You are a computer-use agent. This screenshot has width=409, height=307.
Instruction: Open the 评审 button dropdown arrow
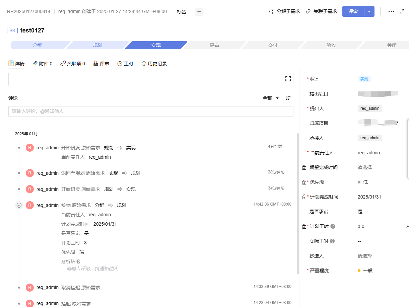[x=369, y=11]
